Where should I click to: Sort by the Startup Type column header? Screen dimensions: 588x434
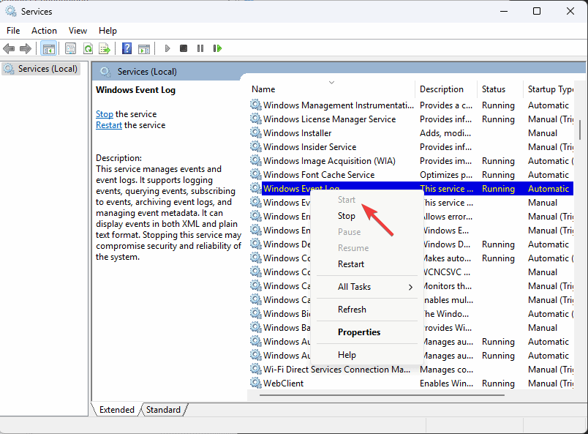(x=550, y=89)
